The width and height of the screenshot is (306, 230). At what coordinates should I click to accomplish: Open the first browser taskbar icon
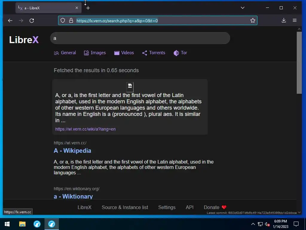pyautogui.click(x=37, y=224)
